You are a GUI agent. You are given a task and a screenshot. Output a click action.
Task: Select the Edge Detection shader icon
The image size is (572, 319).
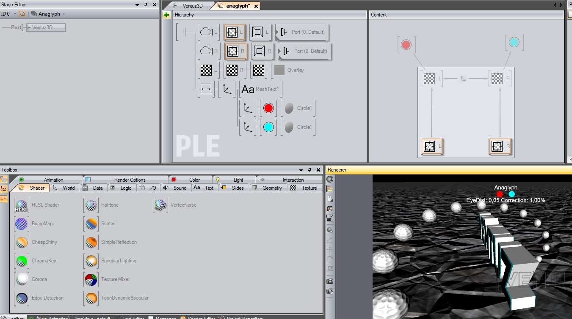pos(21,298)
